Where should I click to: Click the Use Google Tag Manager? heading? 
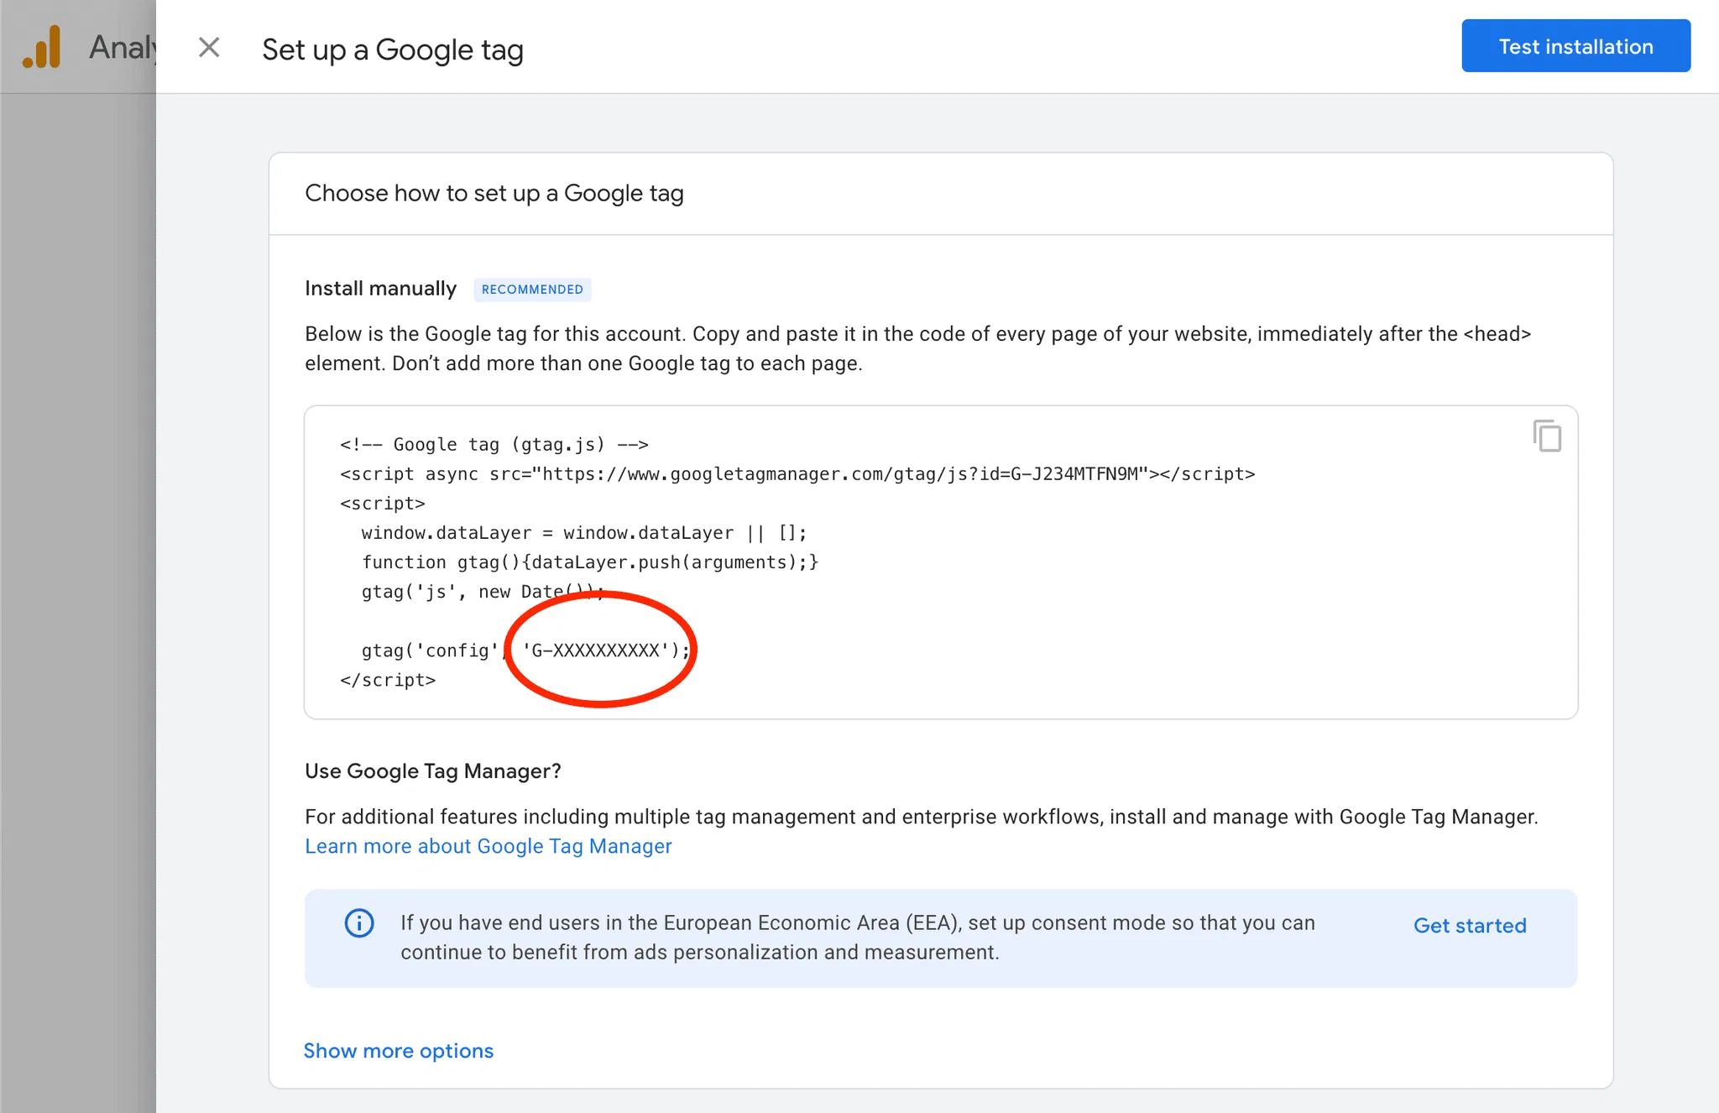432,771
